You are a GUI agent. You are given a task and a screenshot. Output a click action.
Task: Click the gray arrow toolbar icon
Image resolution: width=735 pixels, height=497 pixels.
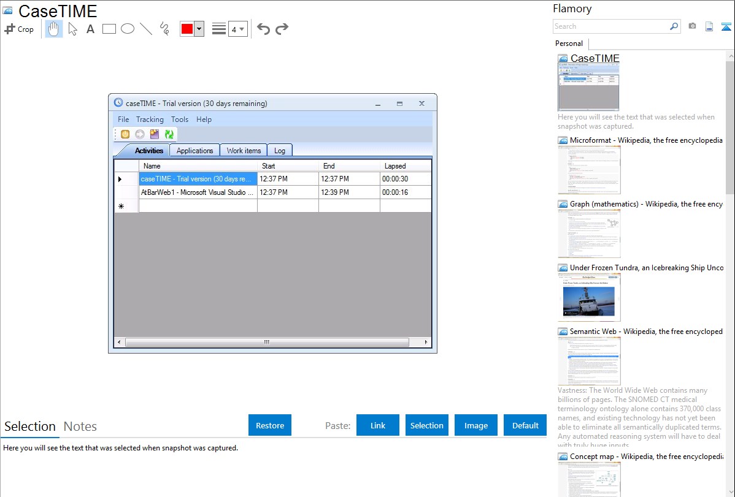point(140,134)
